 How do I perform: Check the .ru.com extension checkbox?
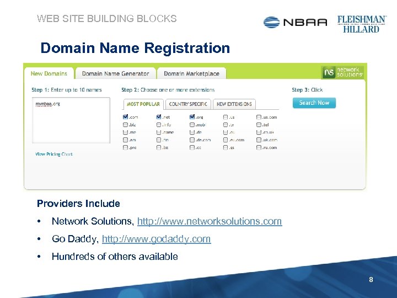point(259,147)
